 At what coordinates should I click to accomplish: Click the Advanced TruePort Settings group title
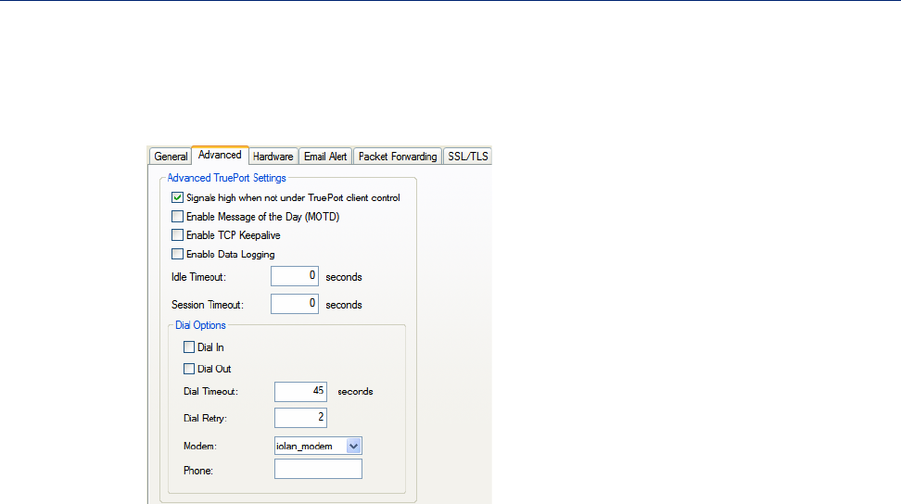pos(226,178)
